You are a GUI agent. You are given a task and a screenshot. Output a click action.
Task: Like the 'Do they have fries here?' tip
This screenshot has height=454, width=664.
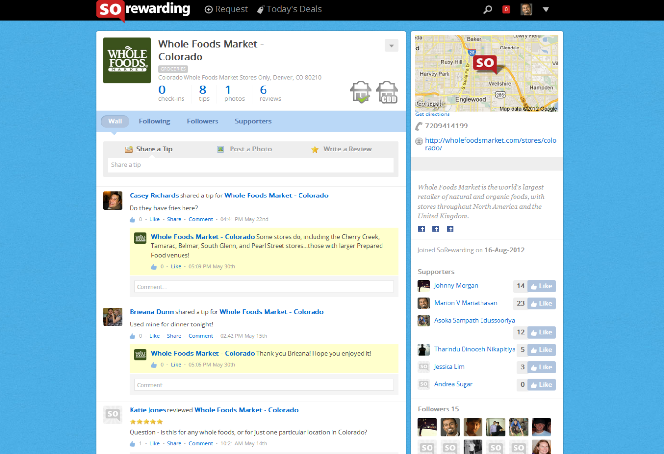tap(154, 219)
